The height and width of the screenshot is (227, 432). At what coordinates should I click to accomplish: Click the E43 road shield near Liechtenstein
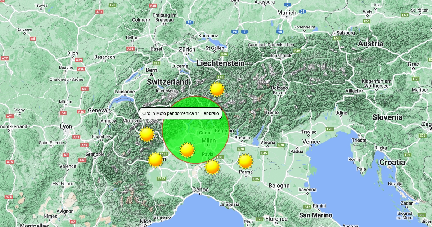coord(220,77)
